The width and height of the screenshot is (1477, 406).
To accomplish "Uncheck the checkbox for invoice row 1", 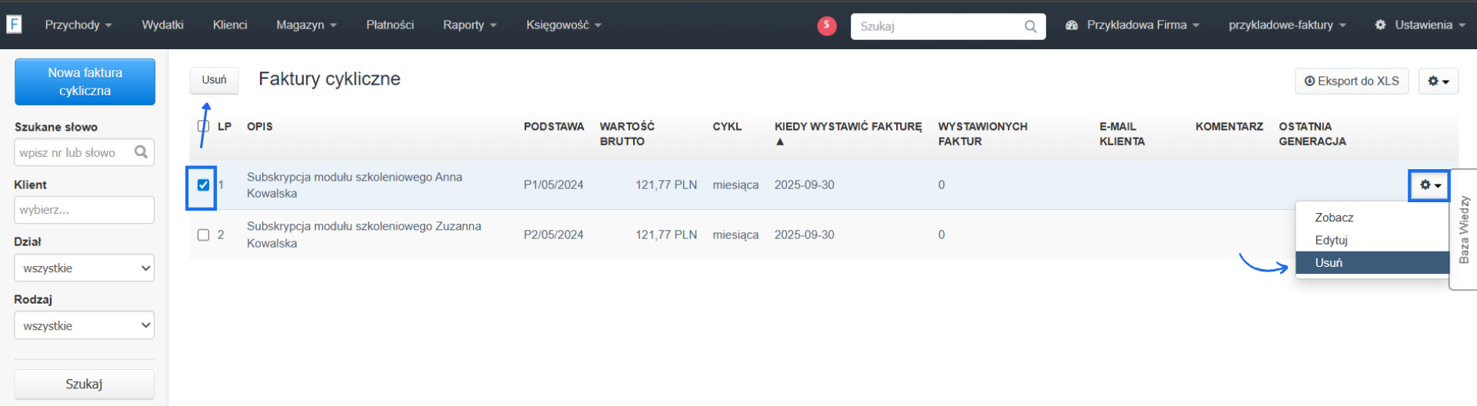I will click(x=203, y=185).
